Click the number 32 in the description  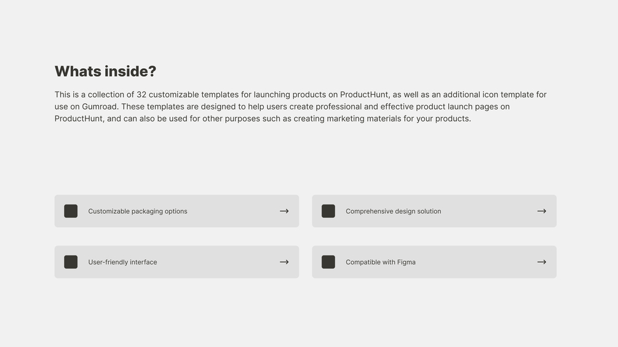coord(141,95)
